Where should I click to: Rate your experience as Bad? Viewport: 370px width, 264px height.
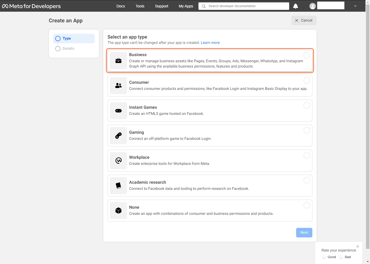click(341, 257)
